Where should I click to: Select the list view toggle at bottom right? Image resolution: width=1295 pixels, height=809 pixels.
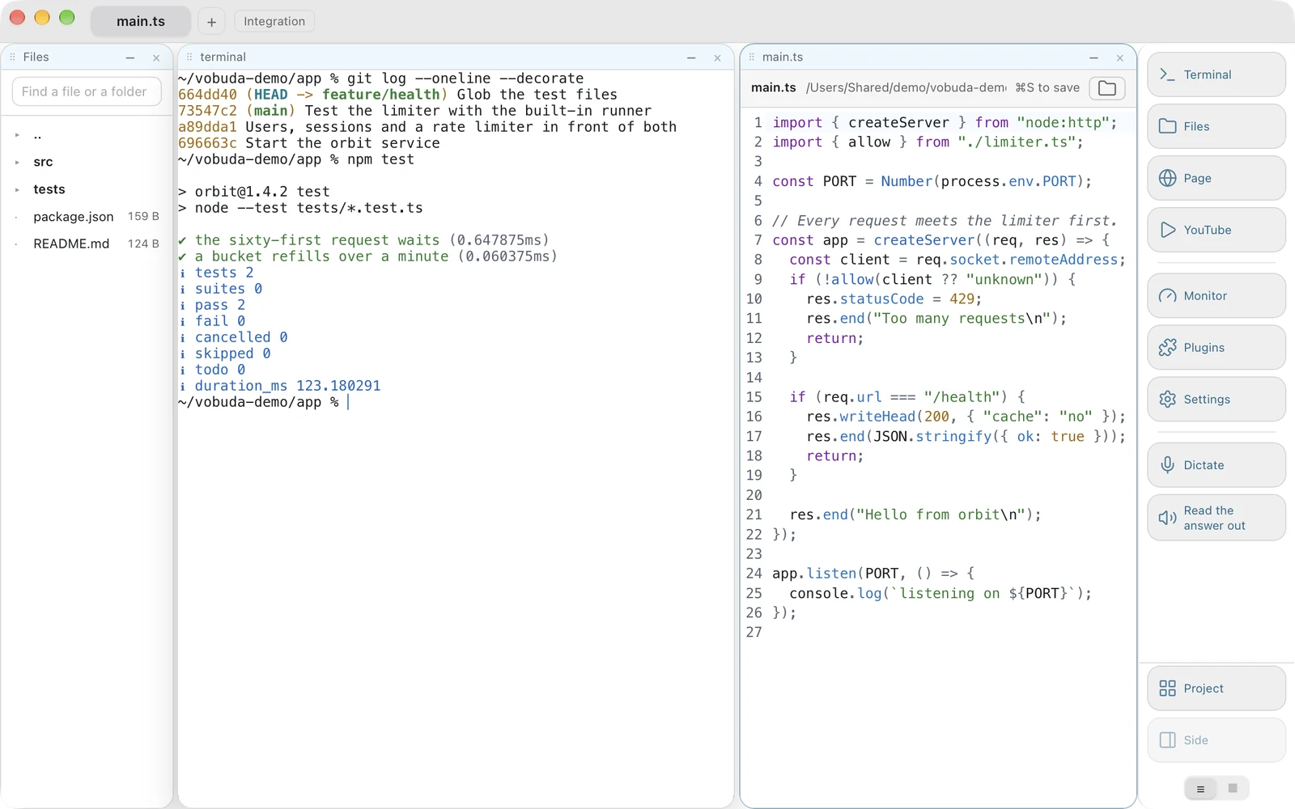1200,789
